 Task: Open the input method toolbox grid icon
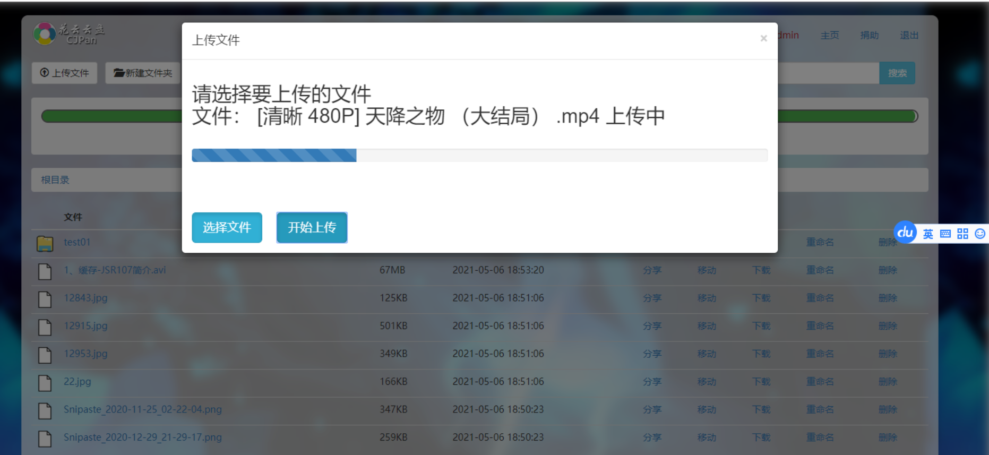click(963, 234)
